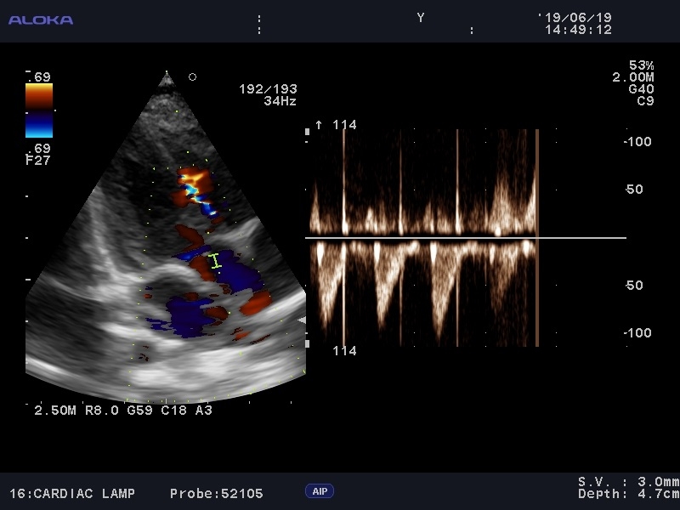
Task: Click the upward arrow beside 114
Action: pos(319,125)
